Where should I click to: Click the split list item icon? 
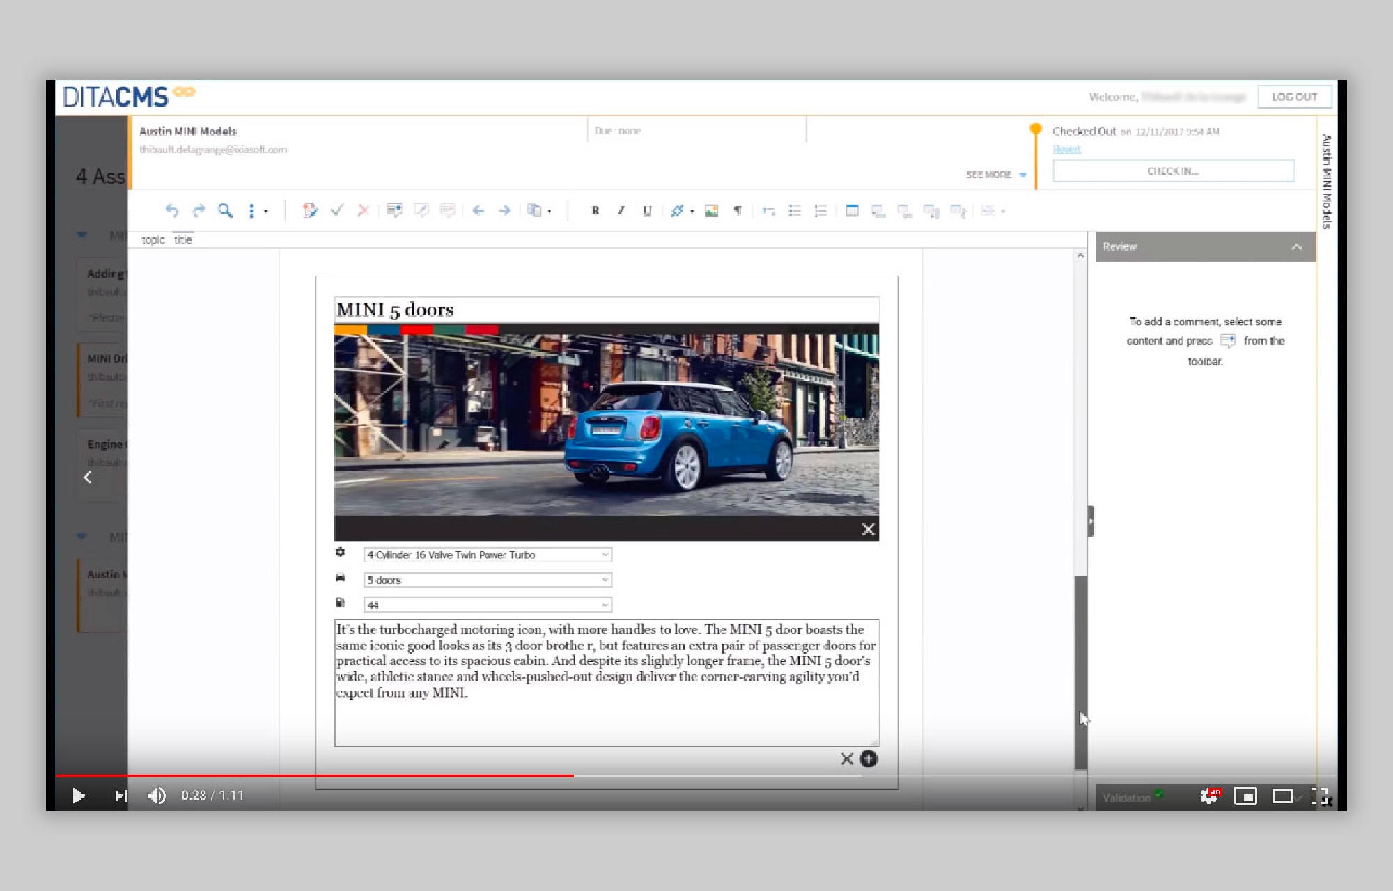click(x=768, y=211)
